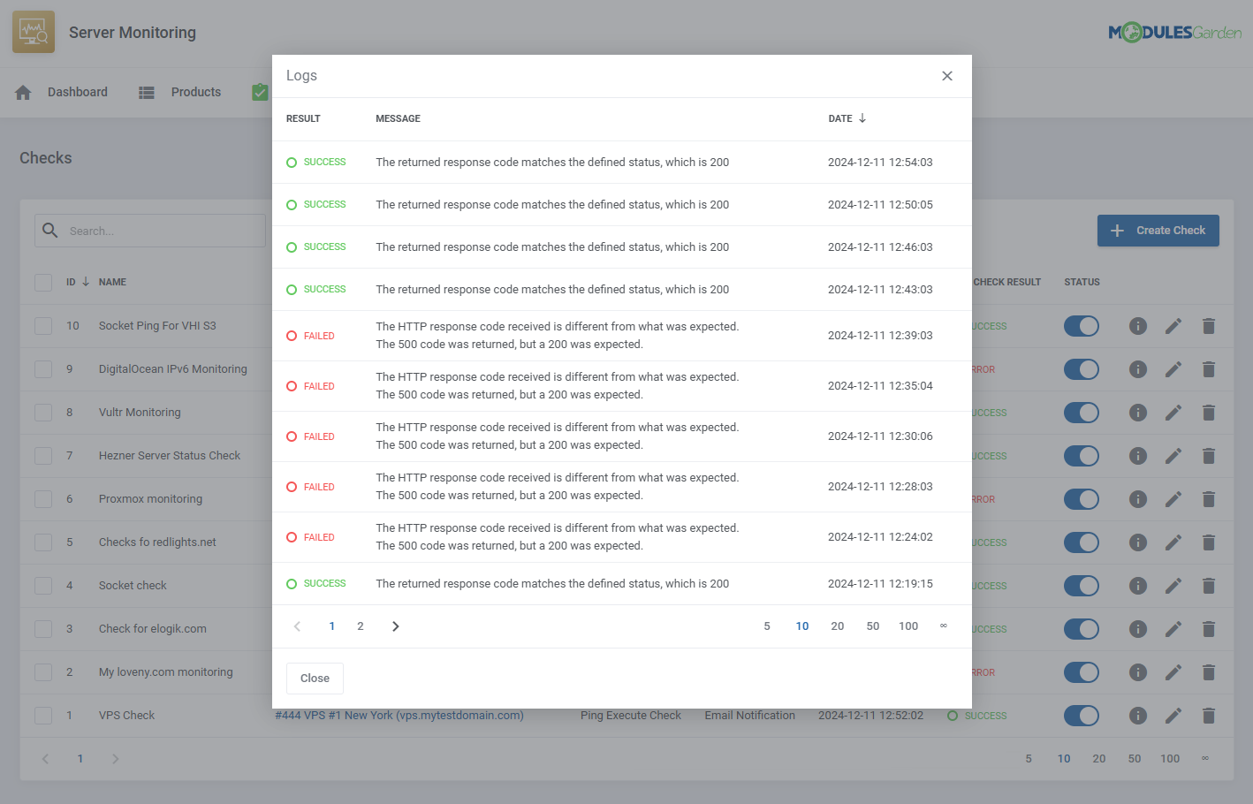Select all checks with the header checkbox

[42, 282]
